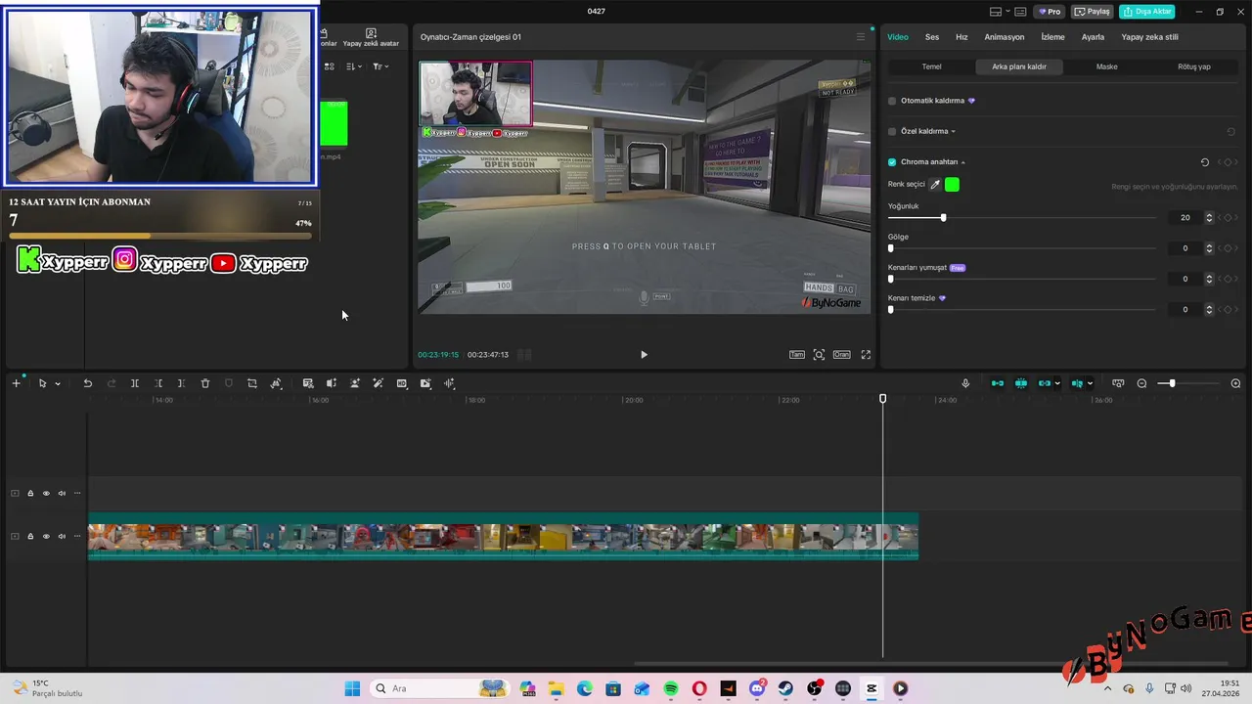This screenshot has height=704, width=1252.
Task: Open sort dropdown in media panel
Action: [354, 66]
